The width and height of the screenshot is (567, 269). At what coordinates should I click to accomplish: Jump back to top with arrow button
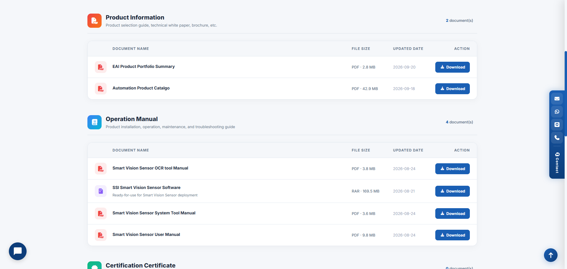[551, 255]
